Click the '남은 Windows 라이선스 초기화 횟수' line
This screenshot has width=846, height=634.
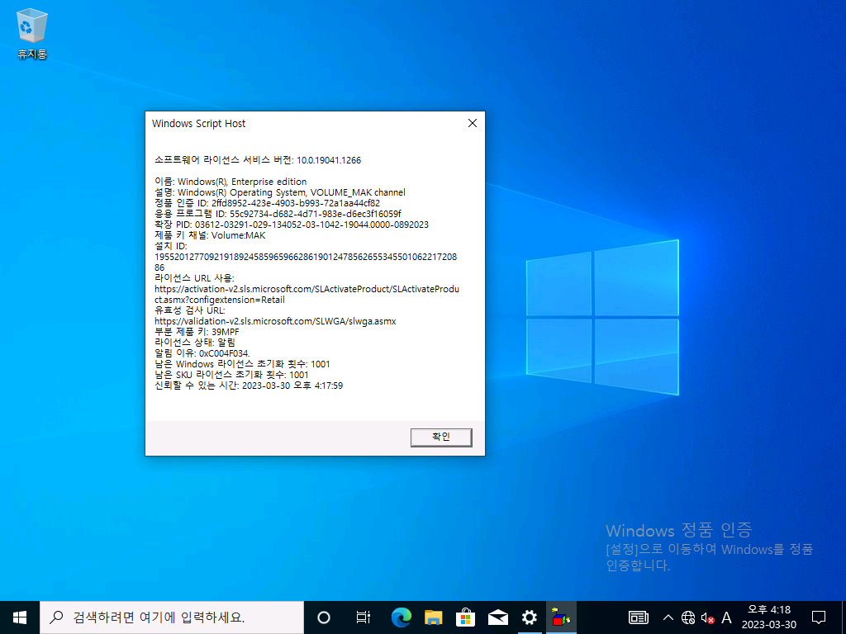242,364
